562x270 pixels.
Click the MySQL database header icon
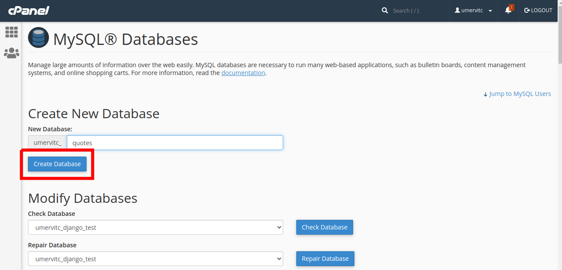pyautogui.click(x=38, y=38)
